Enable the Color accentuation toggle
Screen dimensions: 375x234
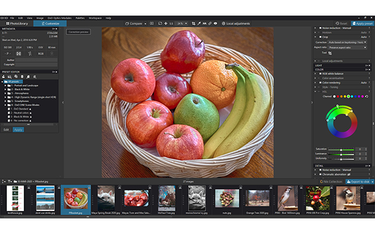tap(320, 78)
